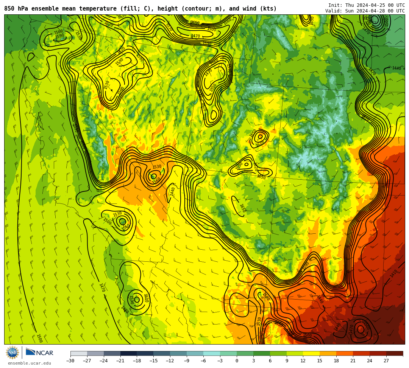Pick the darkest maroon swatch above 27

(395, 353)
